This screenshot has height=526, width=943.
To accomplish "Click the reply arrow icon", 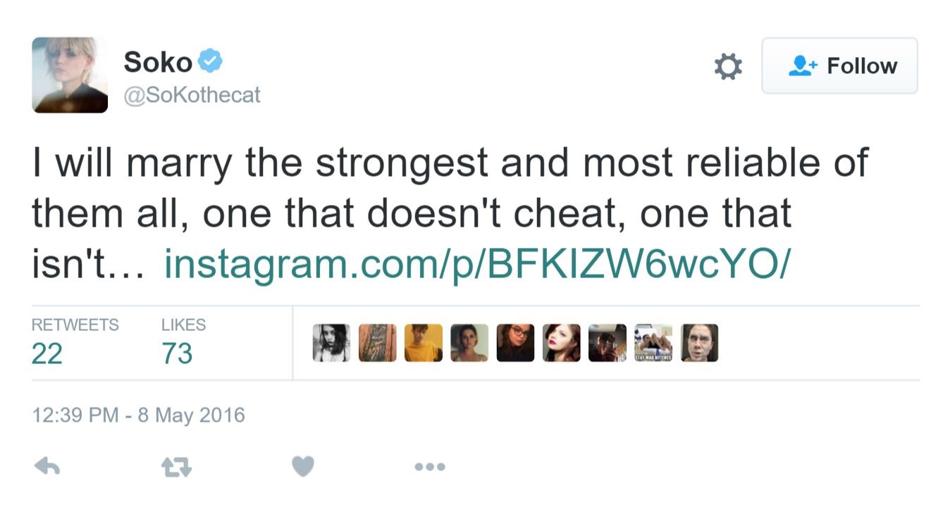I will [47, 466].
